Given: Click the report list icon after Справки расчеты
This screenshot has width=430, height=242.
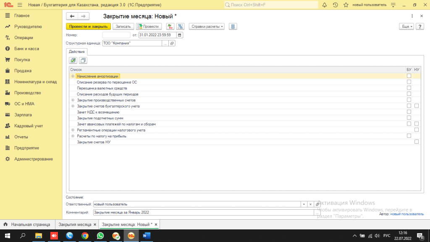Looking at the screenshot, I should pos(233,26).
